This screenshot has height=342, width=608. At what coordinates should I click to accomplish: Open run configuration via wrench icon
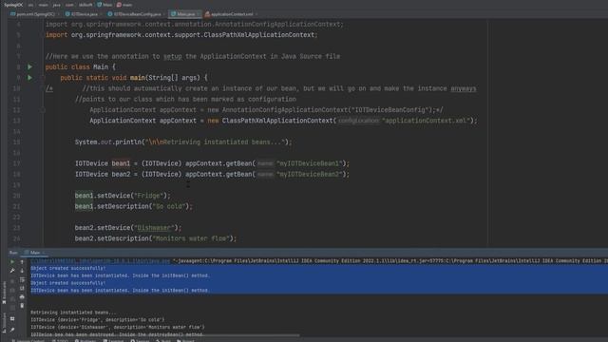point(12,271)
